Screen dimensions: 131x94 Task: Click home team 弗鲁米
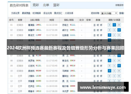(x=31, y=91)
